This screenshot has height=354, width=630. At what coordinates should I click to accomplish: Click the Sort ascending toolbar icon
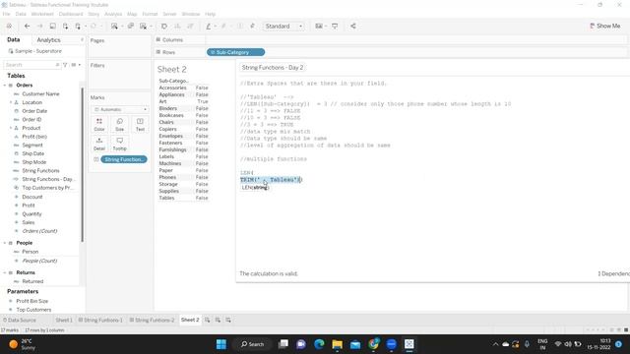[177, 27]
